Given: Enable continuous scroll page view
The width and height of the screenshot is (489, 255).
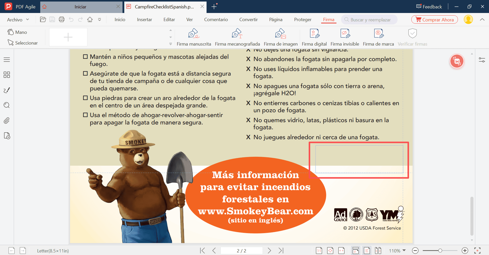Looking at the screenshot, I should tap(356, 250).
